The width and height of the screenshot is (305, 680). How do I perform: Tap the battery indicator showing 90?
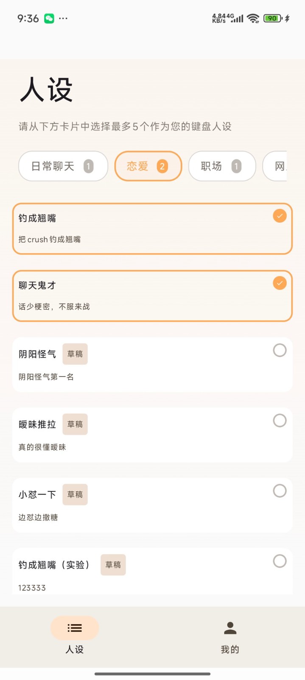click(x=272, y=19)
